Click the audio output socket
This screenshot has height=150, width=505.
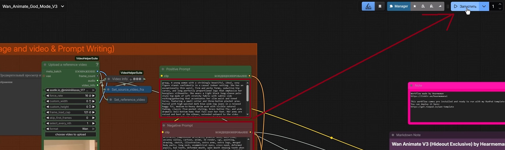pyautogui.click(x=98, y=81)
